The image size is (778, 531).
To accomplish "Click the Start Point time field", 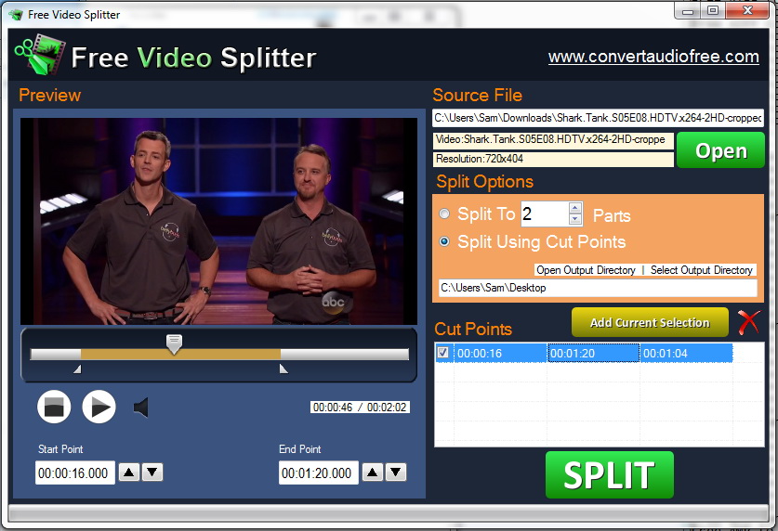I will pyautogui.click(x=75, y=473).
